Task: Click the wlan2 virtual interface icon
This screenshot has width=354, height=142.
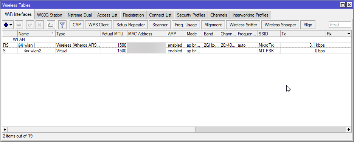Action: [27, 51]
